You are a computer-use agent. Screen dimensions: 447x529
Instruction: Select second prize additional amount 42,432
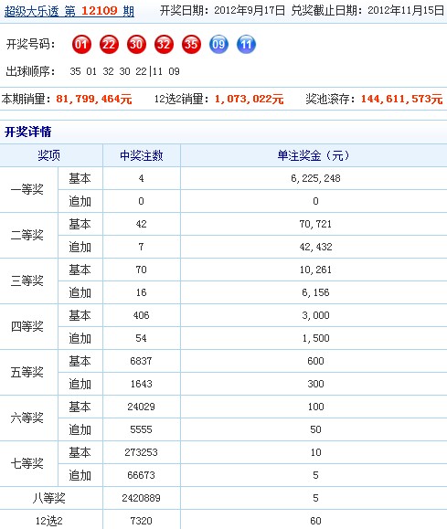pos(315,247)
